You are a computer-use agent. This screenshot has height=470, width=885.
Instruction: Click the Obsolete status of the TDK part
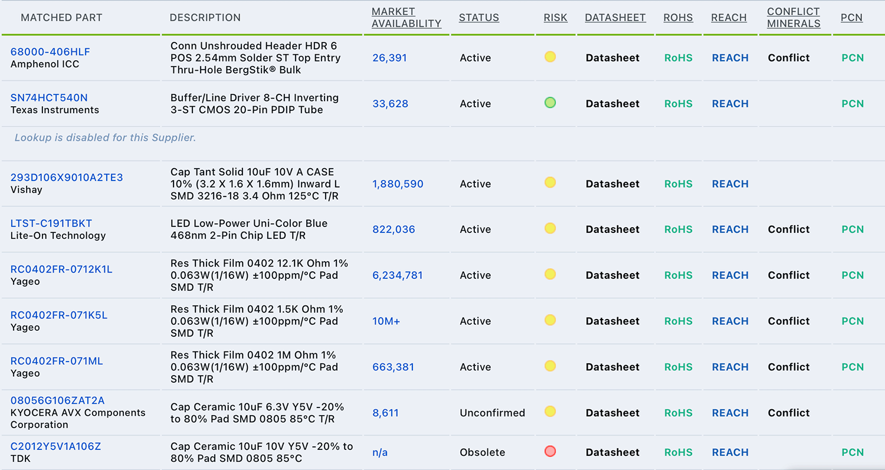(483, 452)
